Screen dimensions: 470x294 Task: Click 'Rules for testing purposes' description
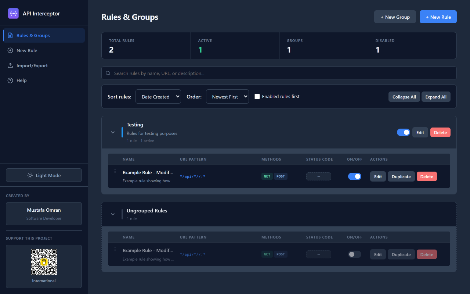152,133
